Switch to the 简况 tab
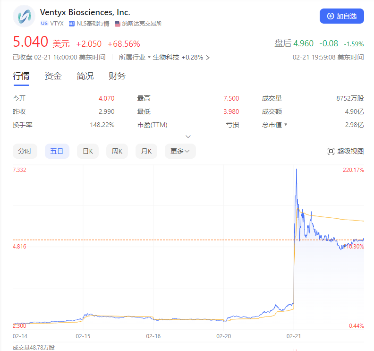Viewport: 374px width, 351px height. coord(85,76)
